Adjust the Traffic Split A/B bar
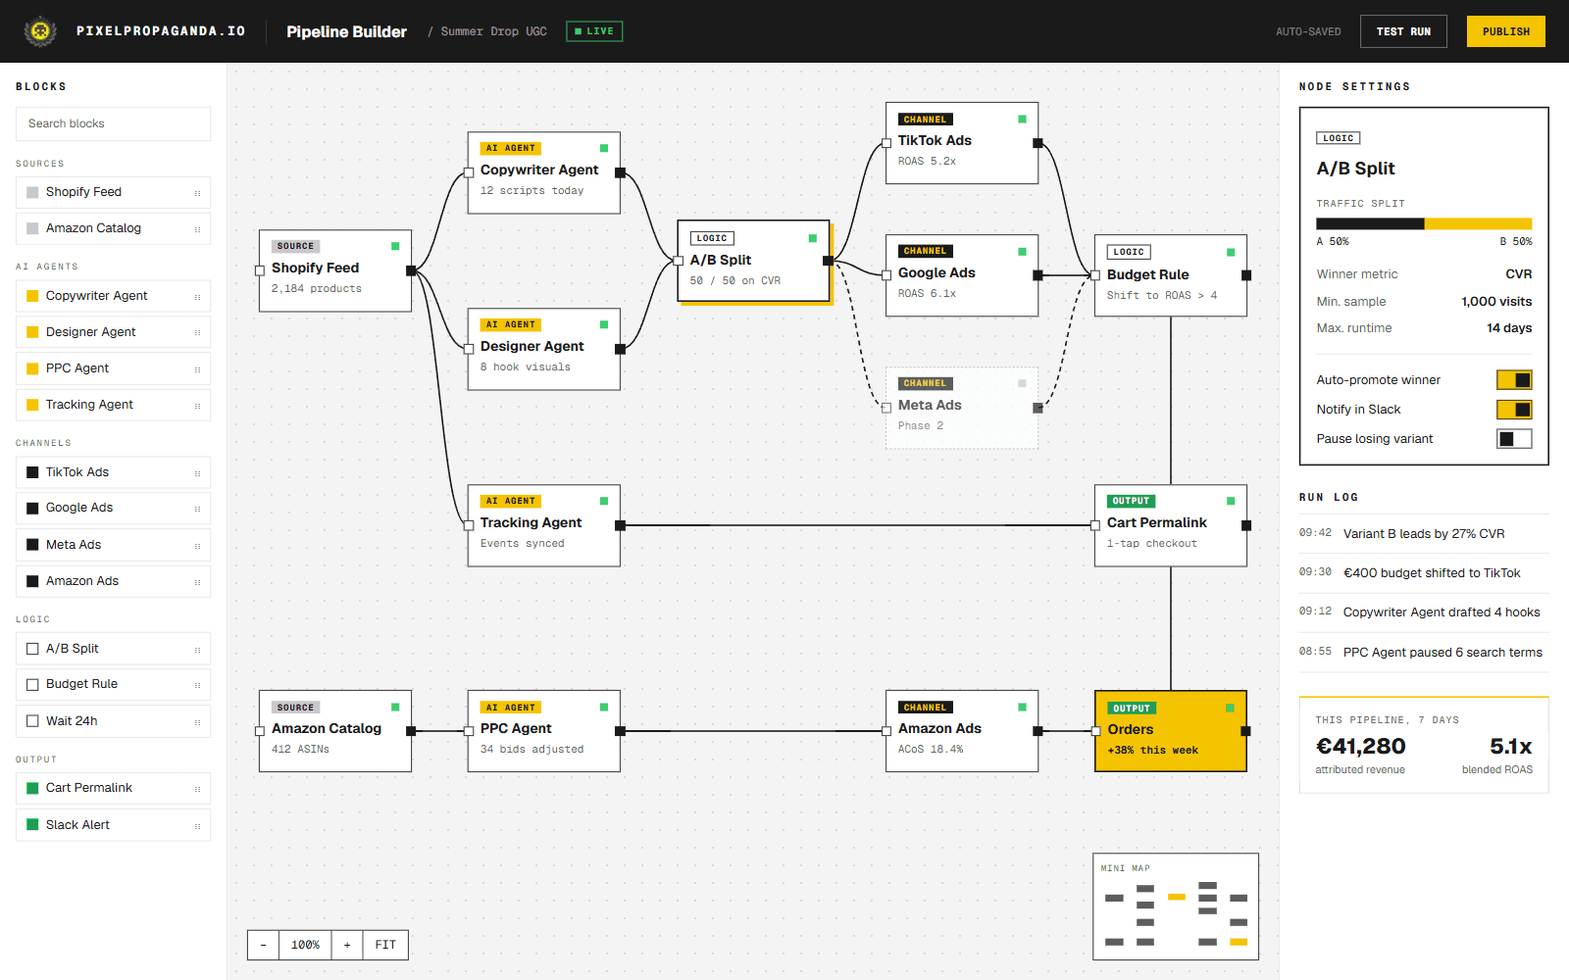This screenshot has height=980, width=1569. [1424, 224]
